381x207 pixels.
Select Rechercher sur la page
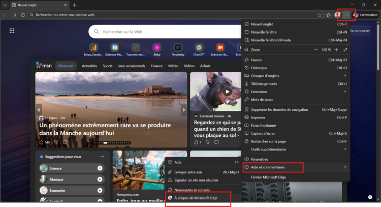[x=296, y=141]
